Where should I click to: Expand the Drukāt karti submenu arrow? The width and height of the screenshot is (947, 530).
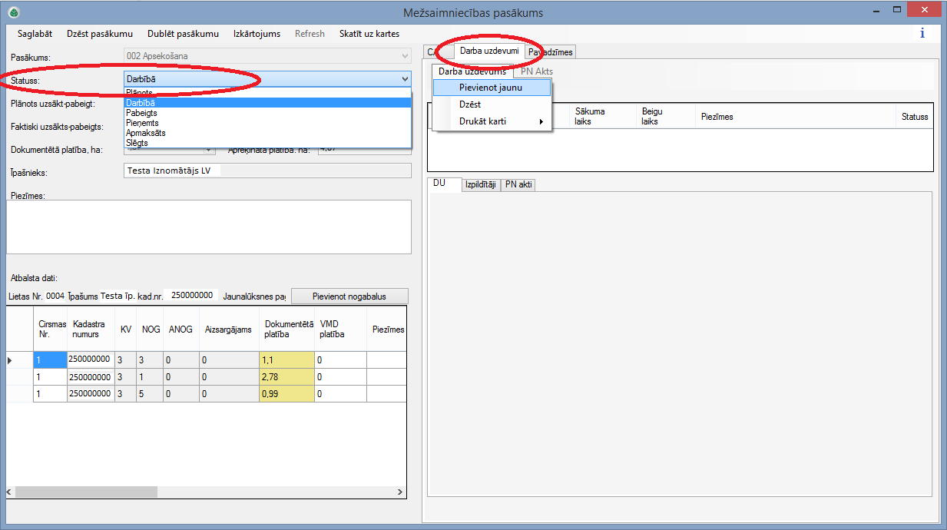pos(541,121)
